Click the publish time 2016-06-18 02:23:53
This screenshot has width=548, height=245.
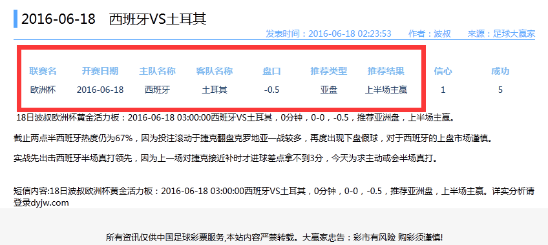point(350,34)
